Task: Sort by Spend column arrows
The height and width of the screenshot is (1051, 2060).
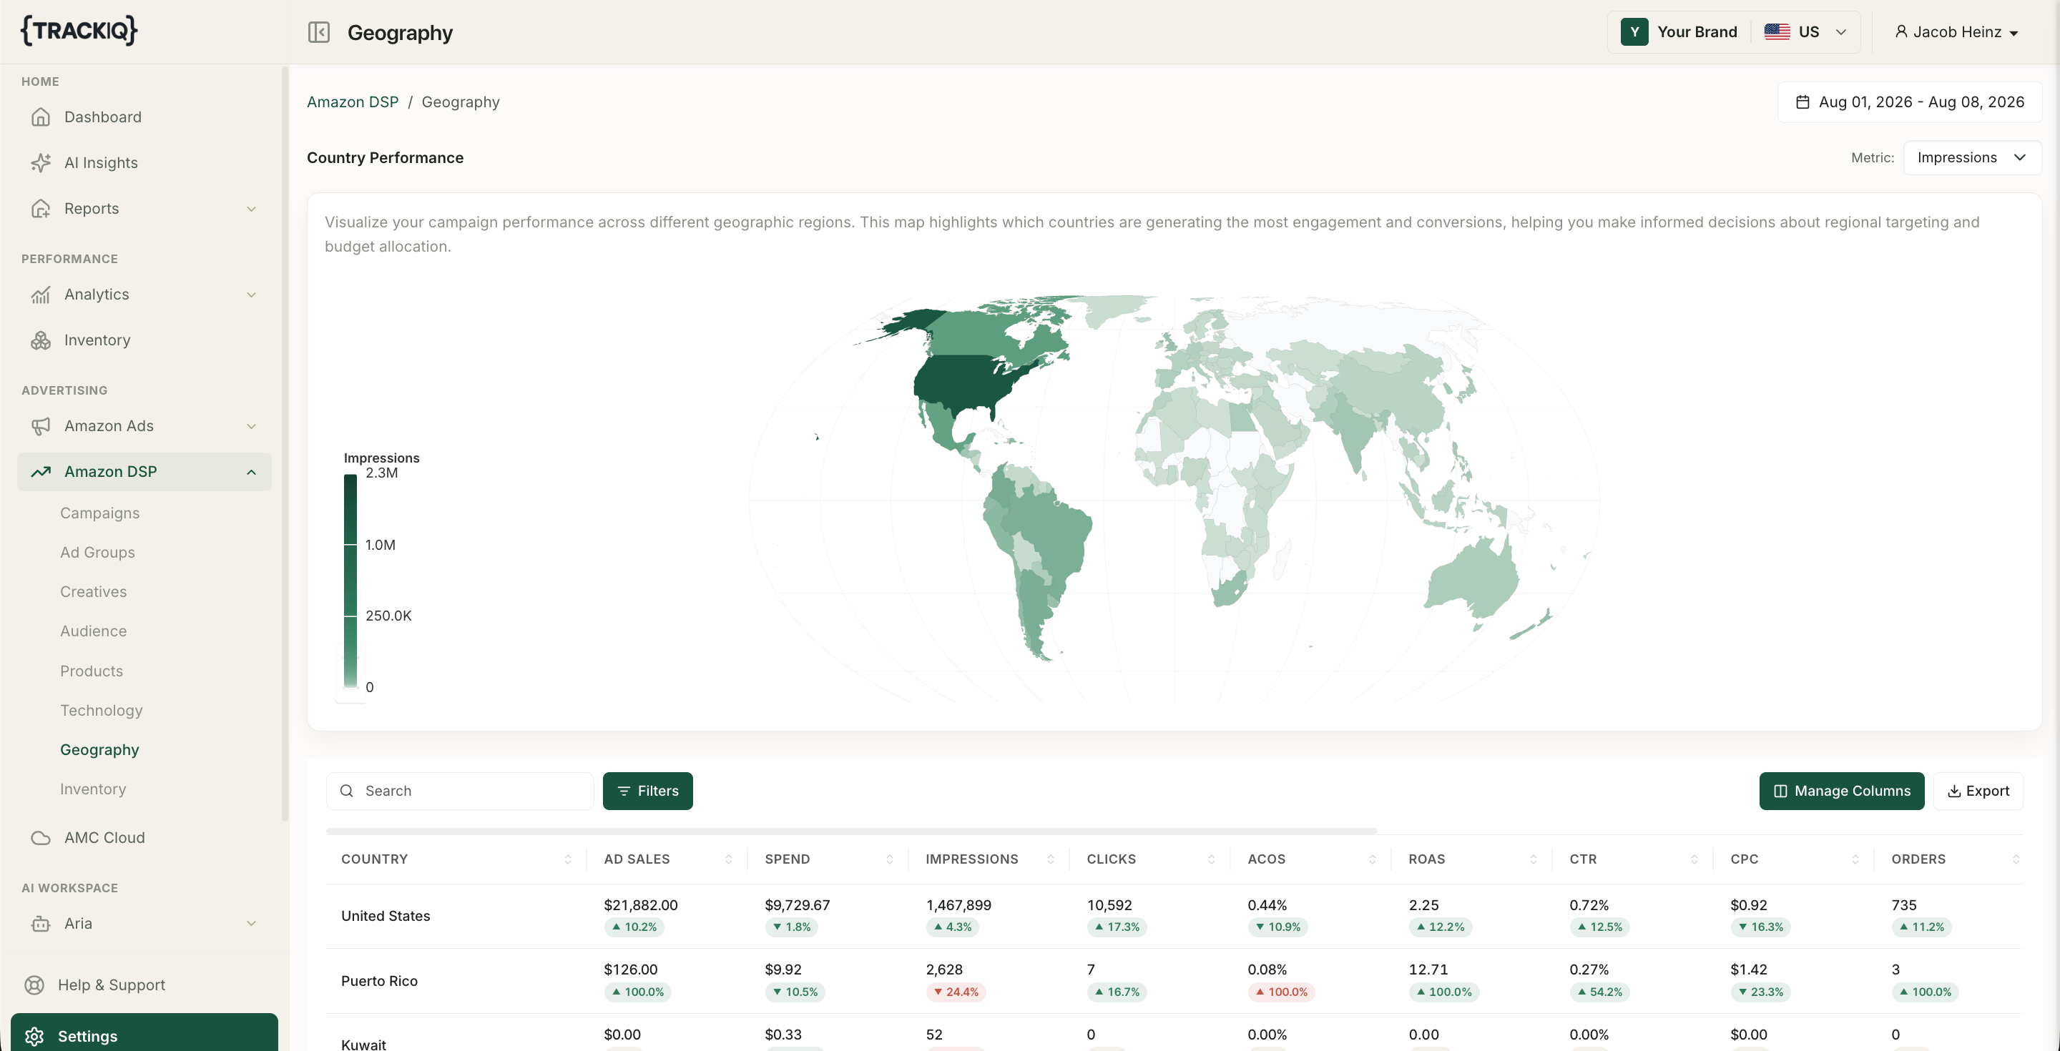Action: coord(889,859)
